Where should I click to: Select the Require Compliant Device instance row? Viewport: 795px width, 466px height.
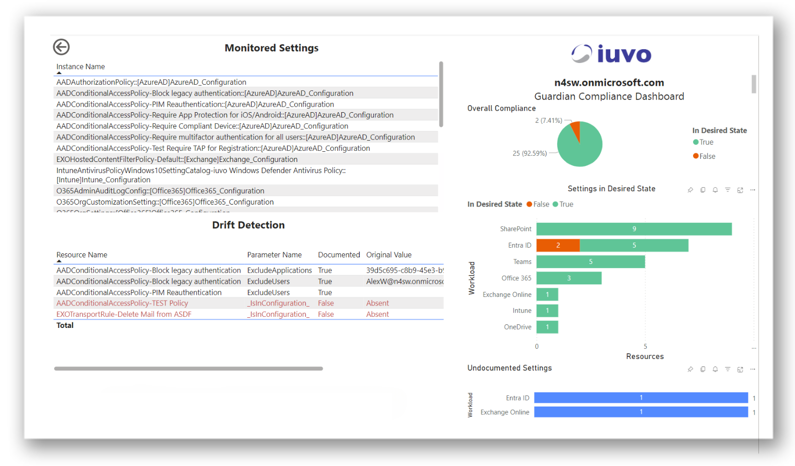click(x=246, y=126)
